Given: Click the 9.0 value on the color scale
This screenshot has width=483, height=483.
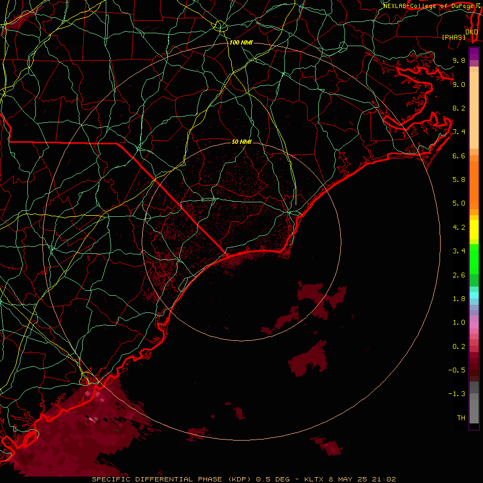Looking at the screenshot, I should (459, 84).
